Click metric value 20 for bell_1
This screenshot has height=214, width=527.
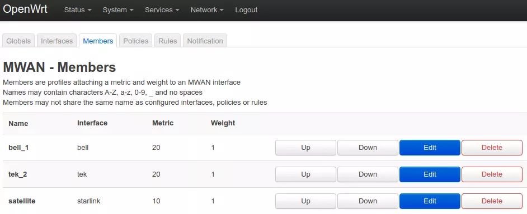(156, 148)
